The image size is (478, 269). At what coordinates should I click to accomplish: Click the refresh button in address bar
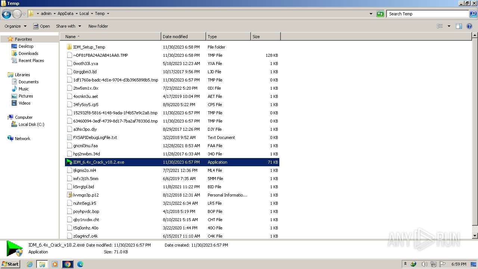point(380,14)
